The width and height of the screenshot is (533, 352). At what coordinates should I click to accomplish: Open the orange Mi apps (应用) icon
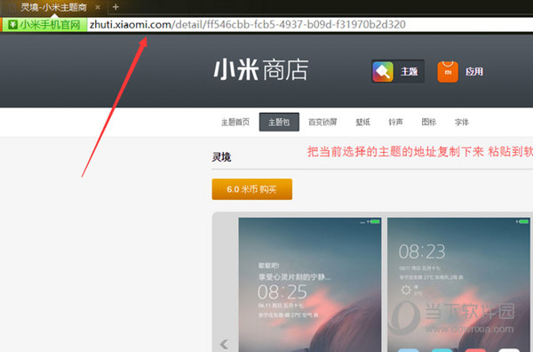click(x=448, y=71)
